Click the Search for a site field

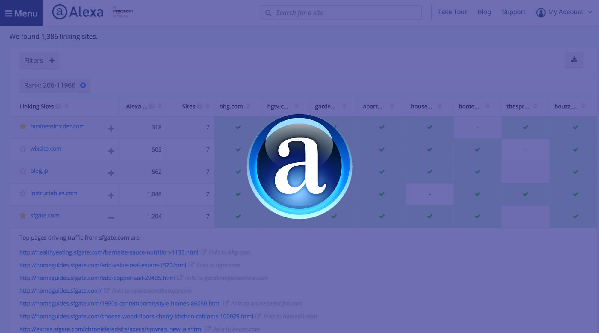click(x=341, y=13)
